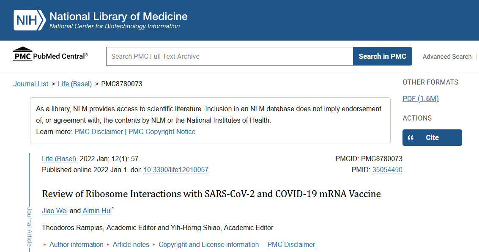Open the doi 10.3390/life12010057 link

(x=176, y=170)
